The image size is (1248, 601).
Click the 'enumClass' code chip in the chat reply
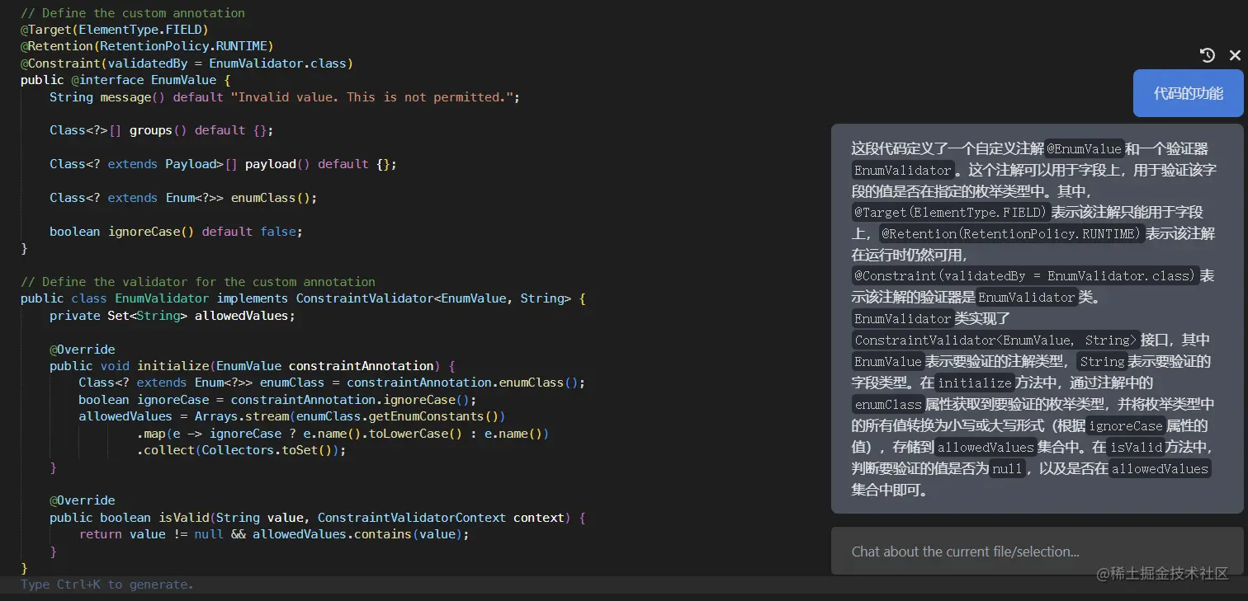888,404
